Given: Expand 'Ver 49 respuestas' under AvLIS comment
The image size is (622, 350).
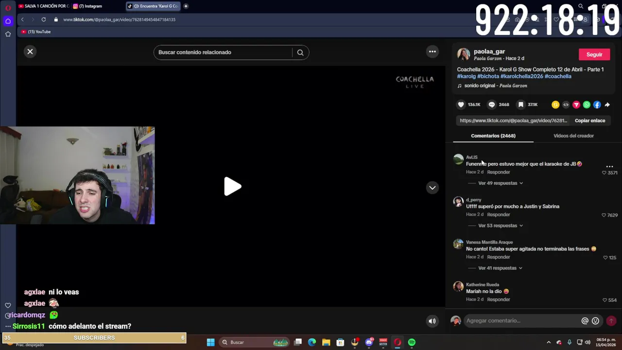Looking at the screenshot, I should pos(501,183).
